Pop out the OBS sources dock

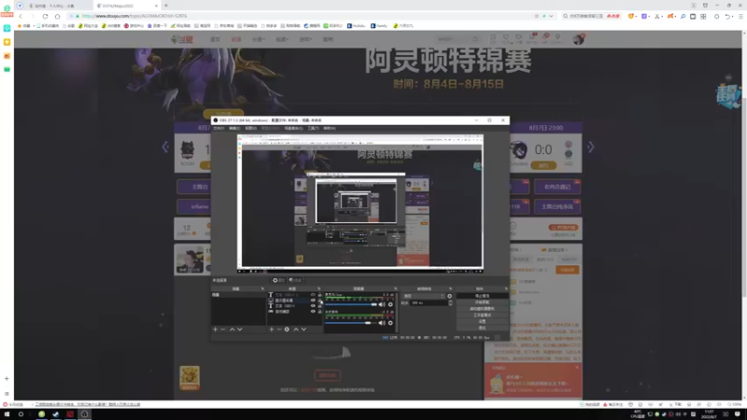click(319, 288)
